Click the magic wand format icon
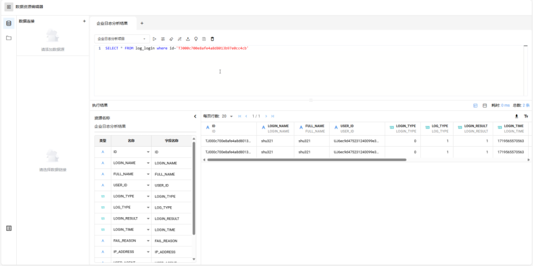Viewport: 533px width, 266px height. coord(180,39)
